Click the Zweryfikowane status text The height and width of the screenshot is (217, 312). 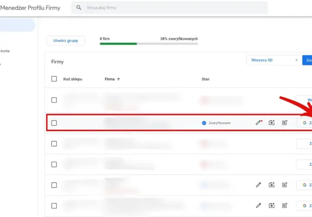[219, 123]
